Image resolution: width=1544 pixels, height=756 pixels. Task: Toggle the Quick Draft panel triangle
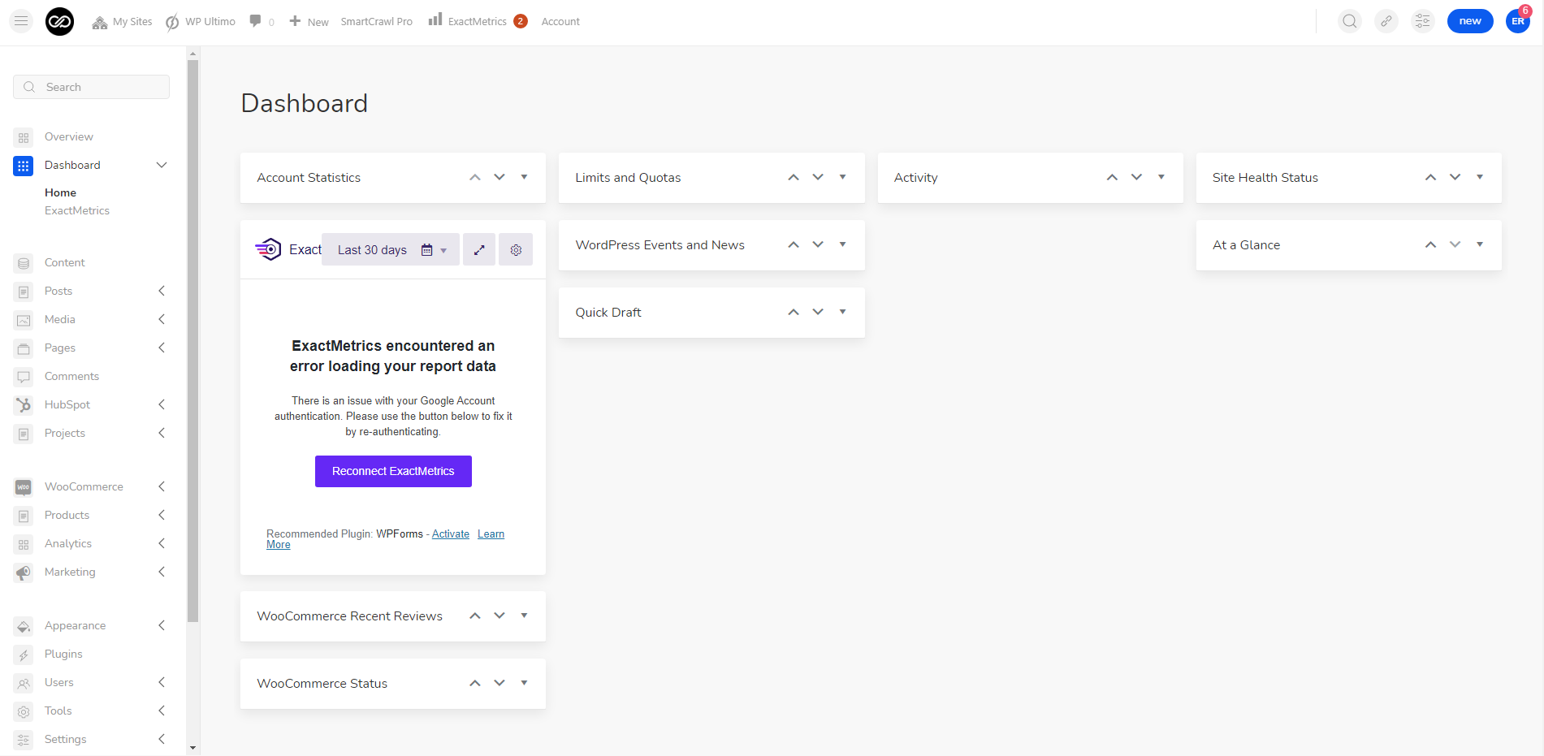click(x=842, y=312)
